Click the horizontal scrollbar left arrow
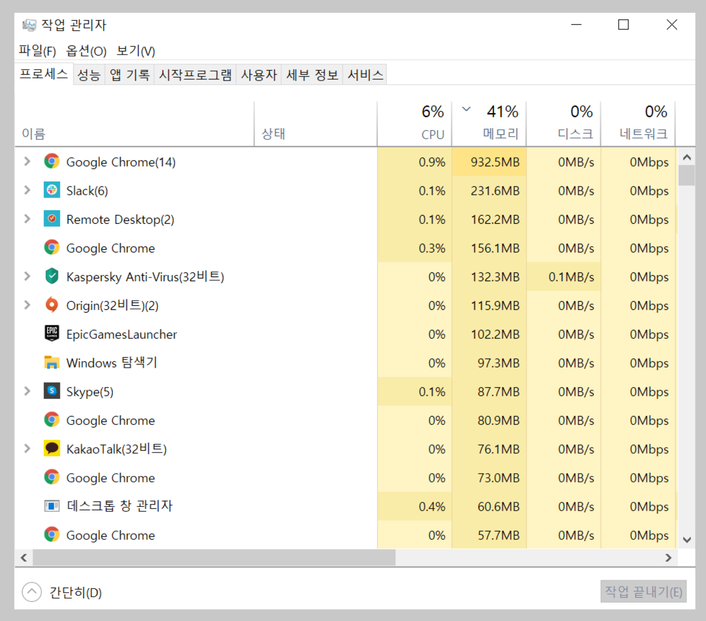 [24, 558]
